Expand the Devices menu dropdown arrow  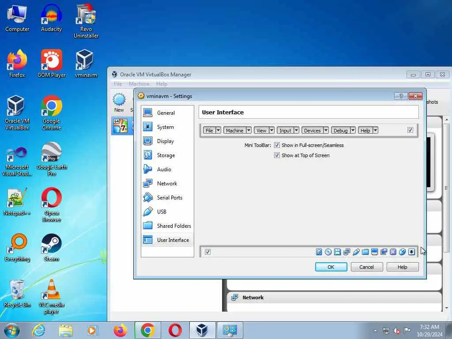[x=326, y=130]
